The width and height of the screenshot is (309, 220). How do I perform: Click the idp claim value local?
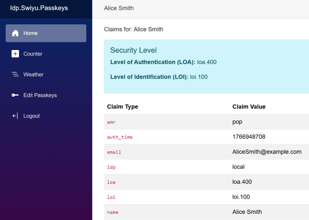[x=238, y=167]
